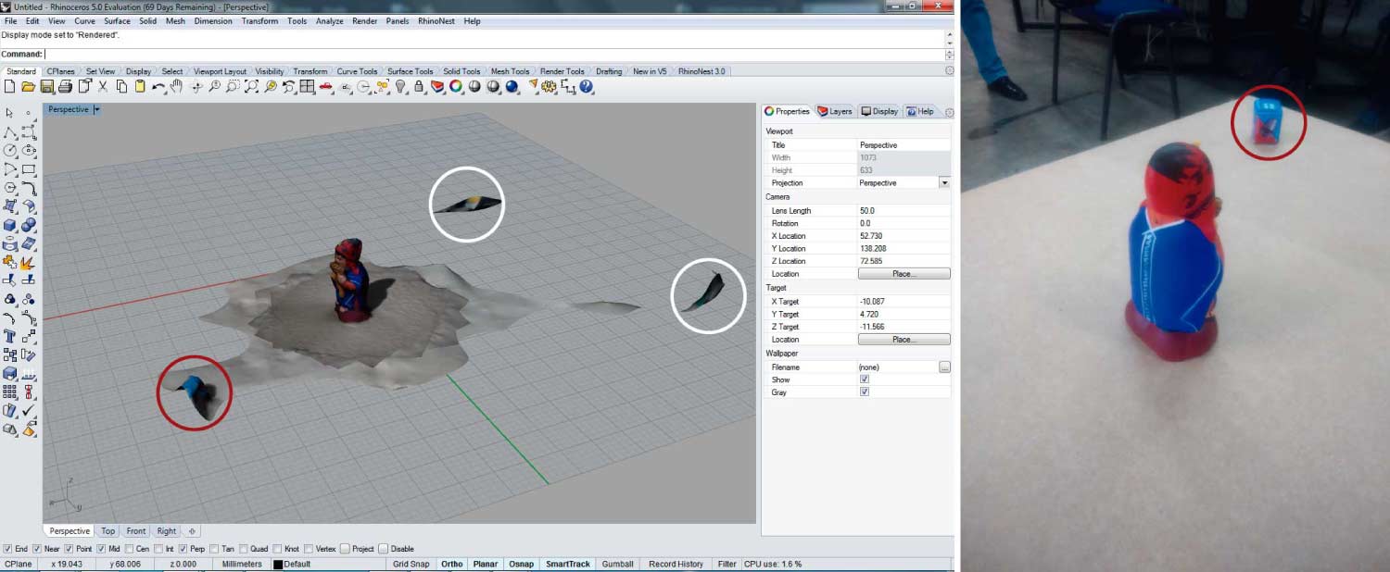The width and height of the screenshot is (1390, 572).
Task: Switch to the Layers panel tab
Action: 834,111
